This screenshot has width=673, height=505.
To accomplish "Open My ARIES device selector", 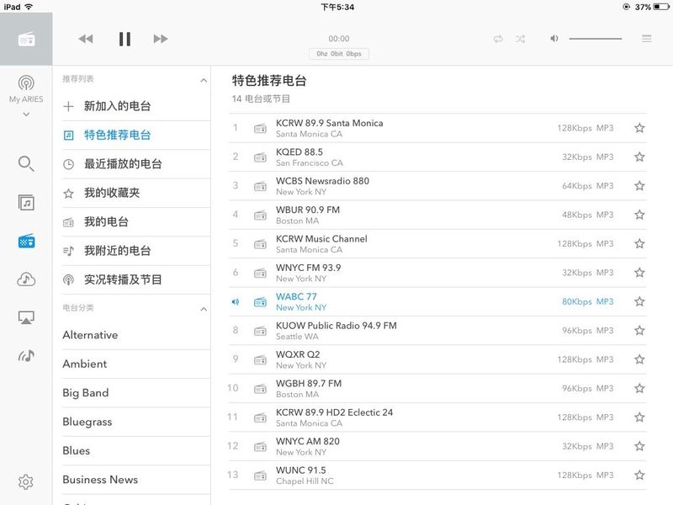I will (x=26, y=95).
